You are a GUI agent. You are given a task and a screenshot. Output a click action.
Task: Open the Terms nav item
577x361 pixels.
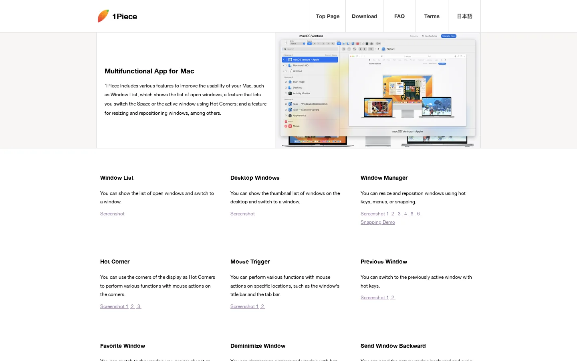[x=432, y=16]
